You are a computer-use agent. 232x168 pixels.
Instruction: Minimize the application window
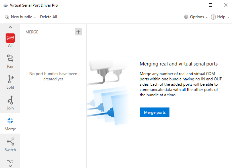(196, 5)
